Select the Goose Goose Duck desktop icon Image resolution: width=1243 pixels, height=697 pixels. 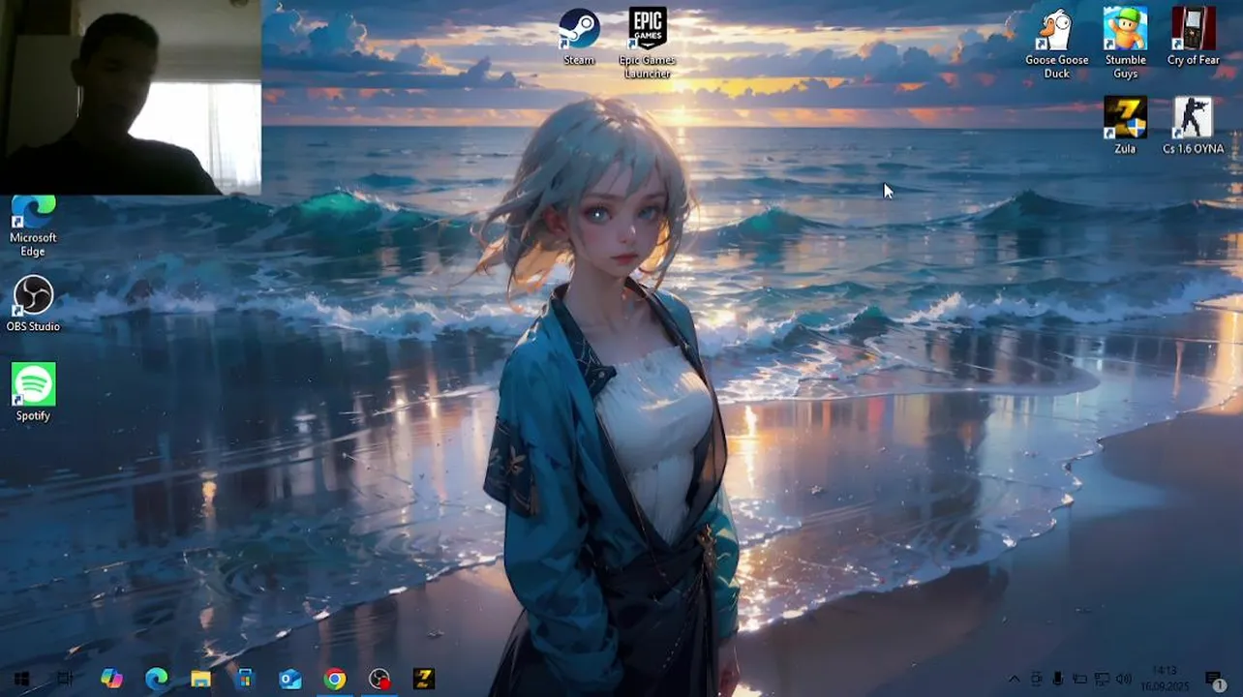pyautogui.click(x=1057, y=44)
